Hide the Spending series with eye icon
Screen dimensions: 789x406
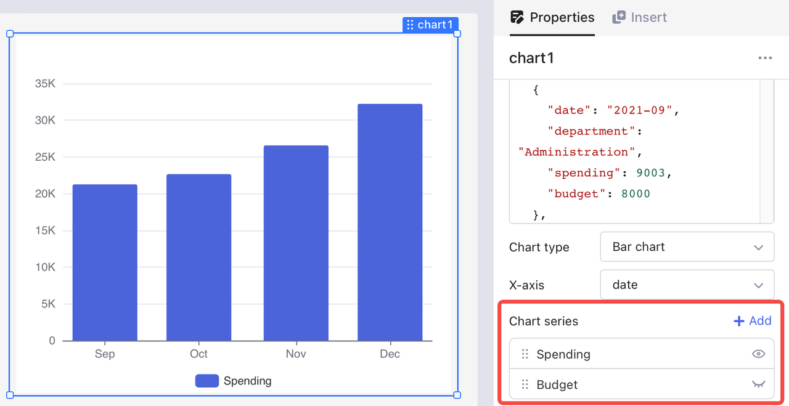pos(759,354)
